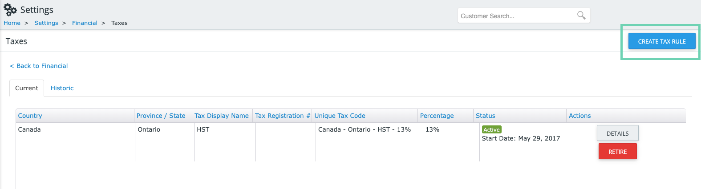Open Details for the Ontario HST rule
Image resolution: width=701 pixels, height=189 pixels.
618,133
